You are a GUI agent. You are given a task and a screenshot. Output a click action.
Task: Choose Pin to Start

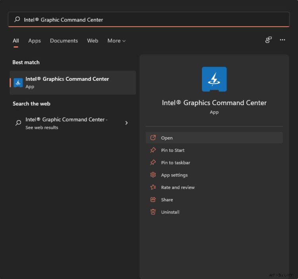click(214, 150)
